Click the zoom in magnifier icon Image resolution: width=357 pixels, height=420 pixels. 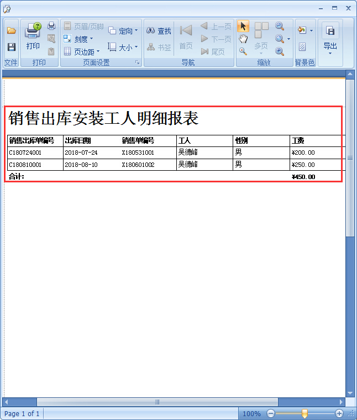[280, 51]
